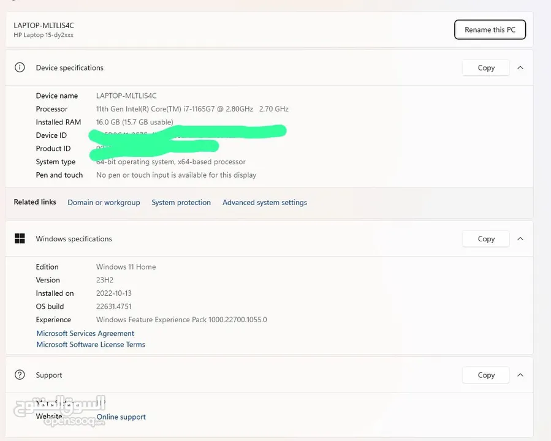Click the Device specifications info icon
The height and width of the screenshot is (441, 551).
[20, 67]
